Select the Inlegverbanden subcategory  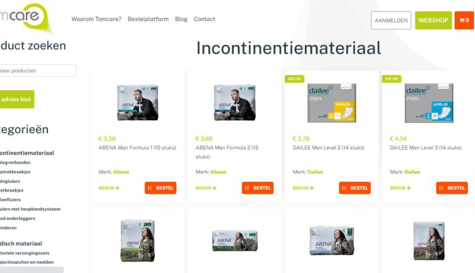(15, 163)
